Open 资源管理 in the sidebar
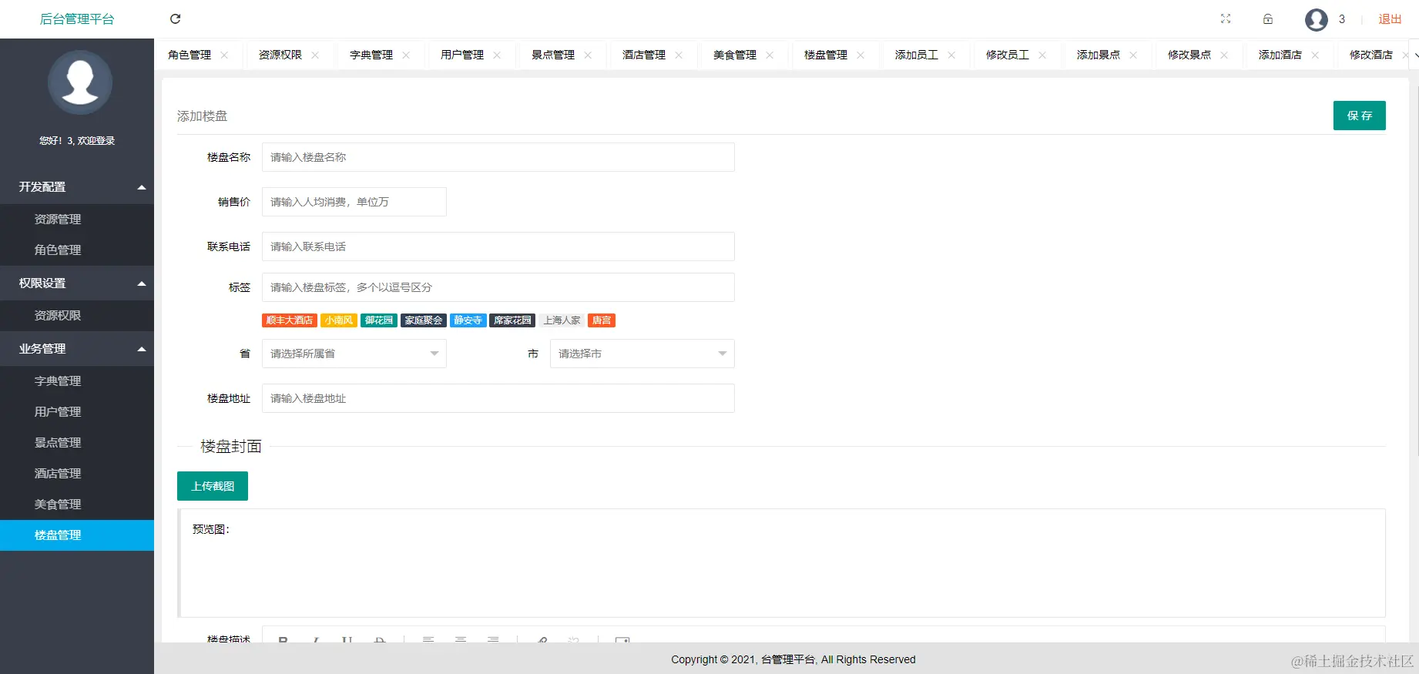 77,220
